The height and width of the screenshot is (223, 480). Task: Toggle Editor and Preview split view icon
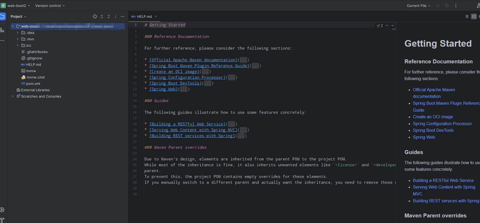(x=474, y=16)
